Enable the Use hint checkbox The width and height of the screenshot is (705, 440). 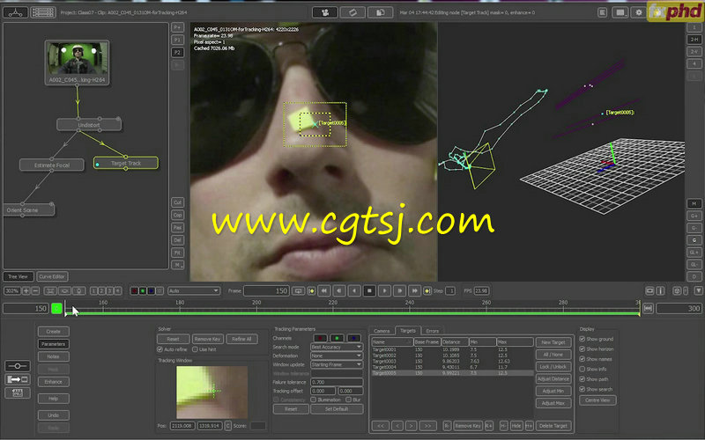pos(195,349)
